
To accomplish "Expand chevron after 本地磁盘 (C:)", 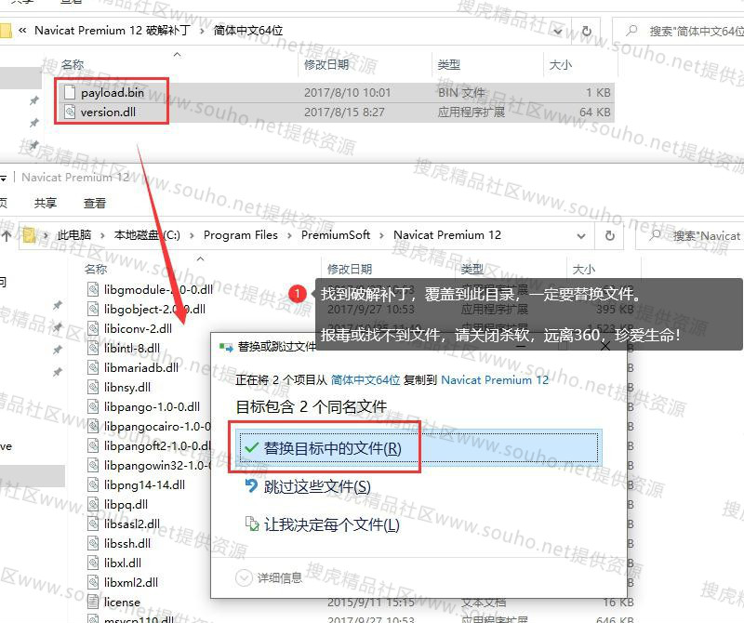I will [192, 235].
